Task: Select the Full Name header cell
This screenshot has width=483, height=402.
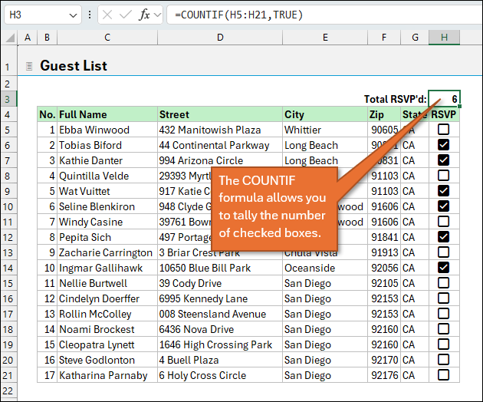Action: click(107, 114)
